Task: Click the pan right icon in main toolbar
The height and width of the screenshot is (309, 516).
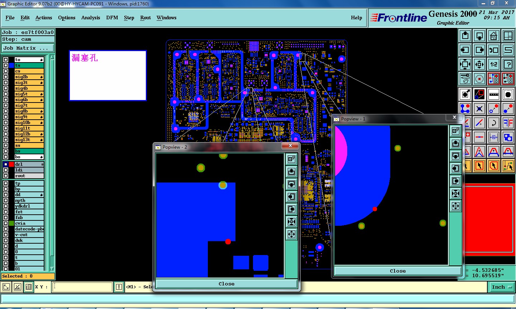Action: [x=479, y=50]
